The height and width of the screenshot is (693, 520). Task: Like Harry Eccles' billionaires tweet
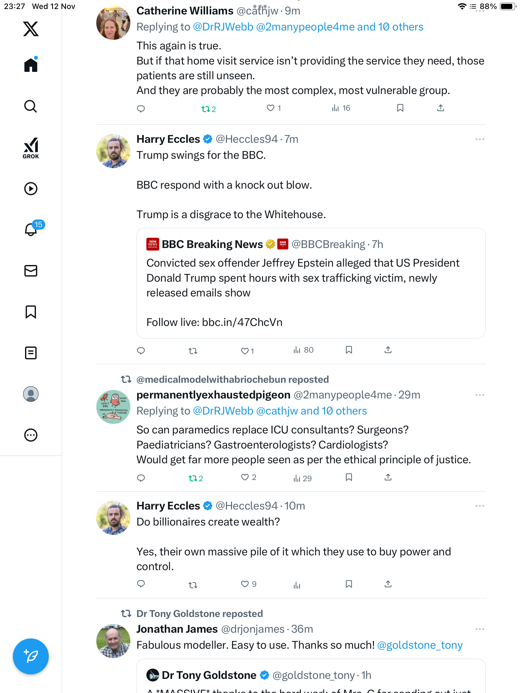(x=245, y=584)
